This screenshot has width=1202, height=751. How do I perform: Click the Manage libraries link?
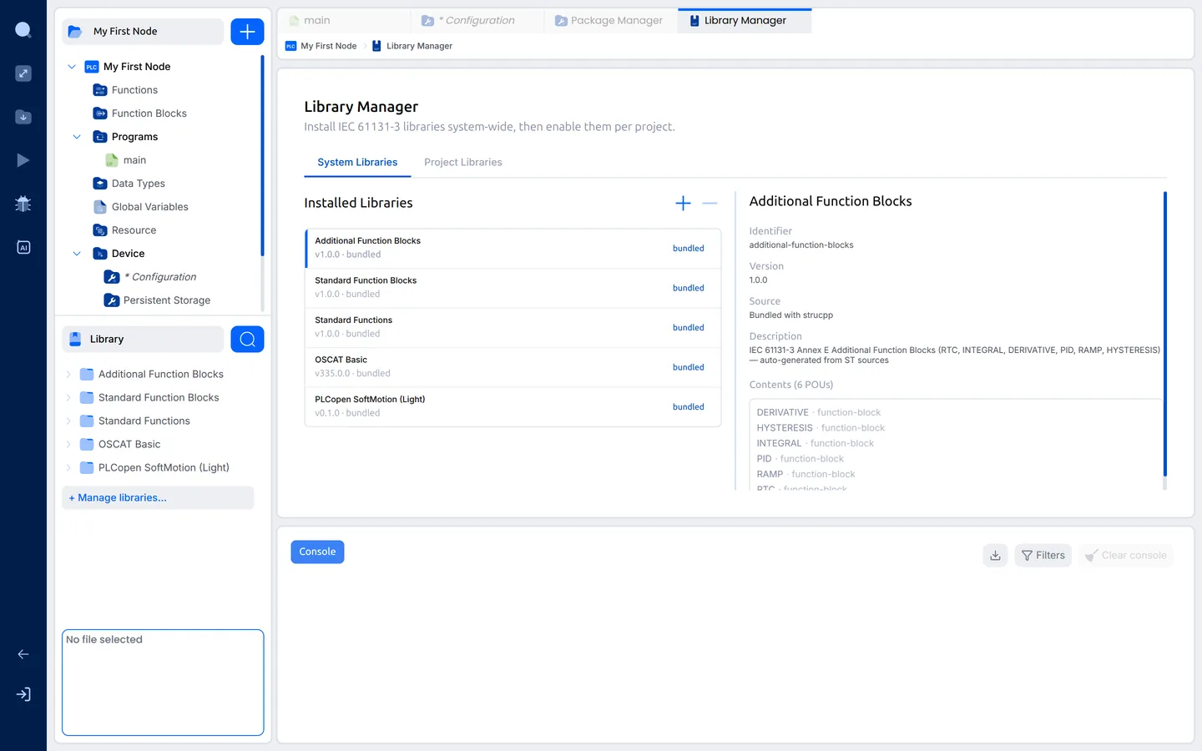[158, 497]
